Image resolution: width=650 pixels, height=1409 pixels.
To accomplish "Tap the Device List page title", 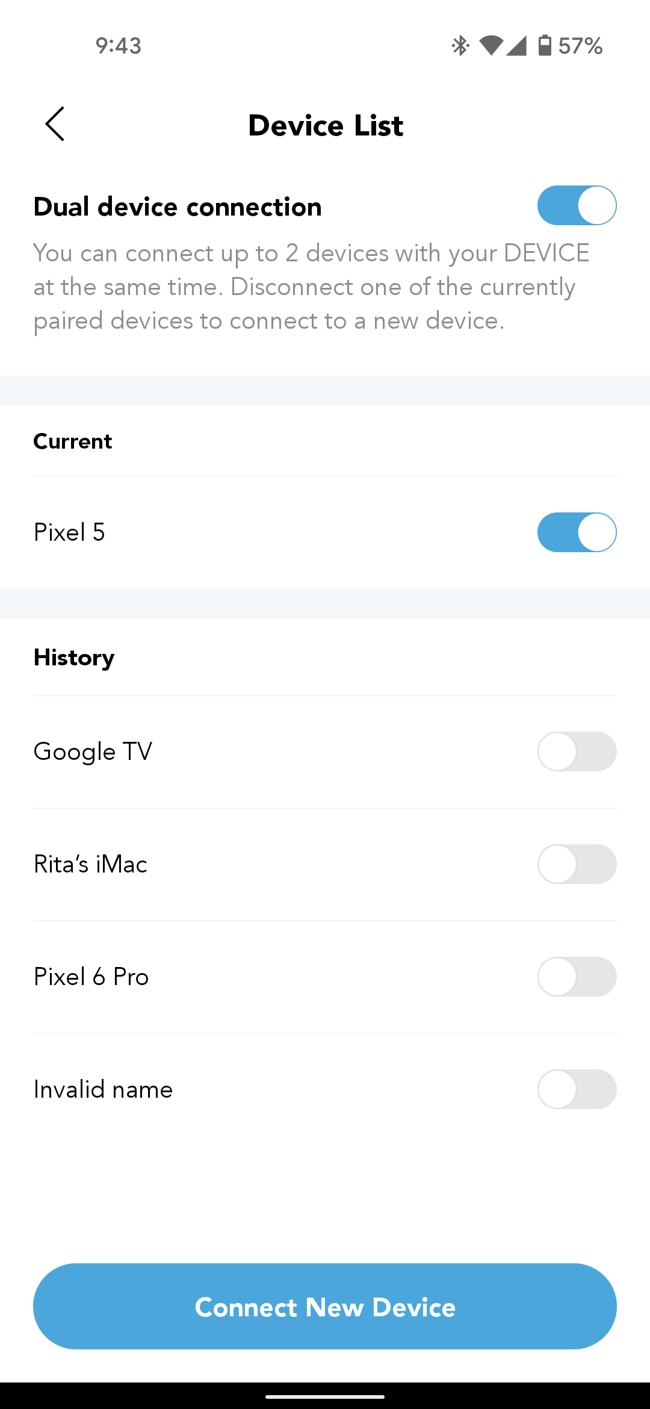I will 325,125.
